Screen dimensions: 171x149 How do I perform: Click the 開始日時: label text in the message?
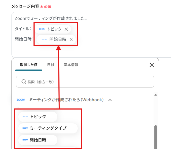point(24,39)
